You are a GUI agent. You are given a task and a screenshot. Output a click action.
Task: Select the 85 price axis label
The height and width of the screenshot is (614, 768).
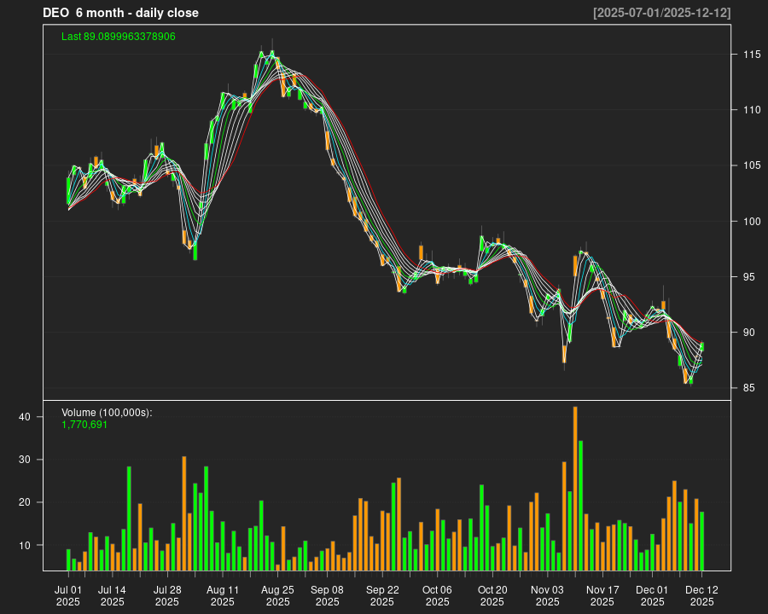pyautogui.click(x=749, y=388)
